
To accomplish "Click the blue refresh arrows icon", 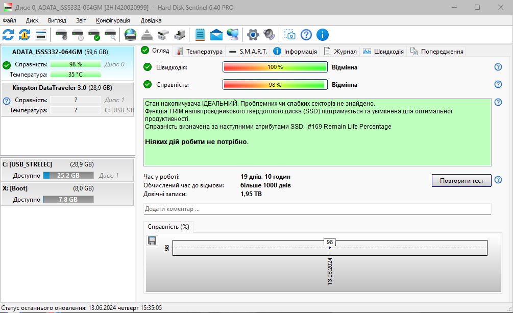I will tap(8, 35).
